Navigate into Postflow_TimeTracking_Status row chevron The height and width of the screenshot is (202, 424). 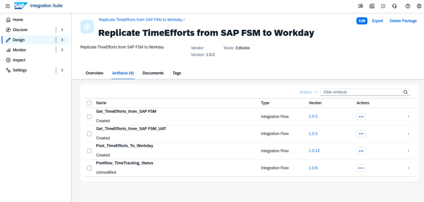[x=408, y=168]
